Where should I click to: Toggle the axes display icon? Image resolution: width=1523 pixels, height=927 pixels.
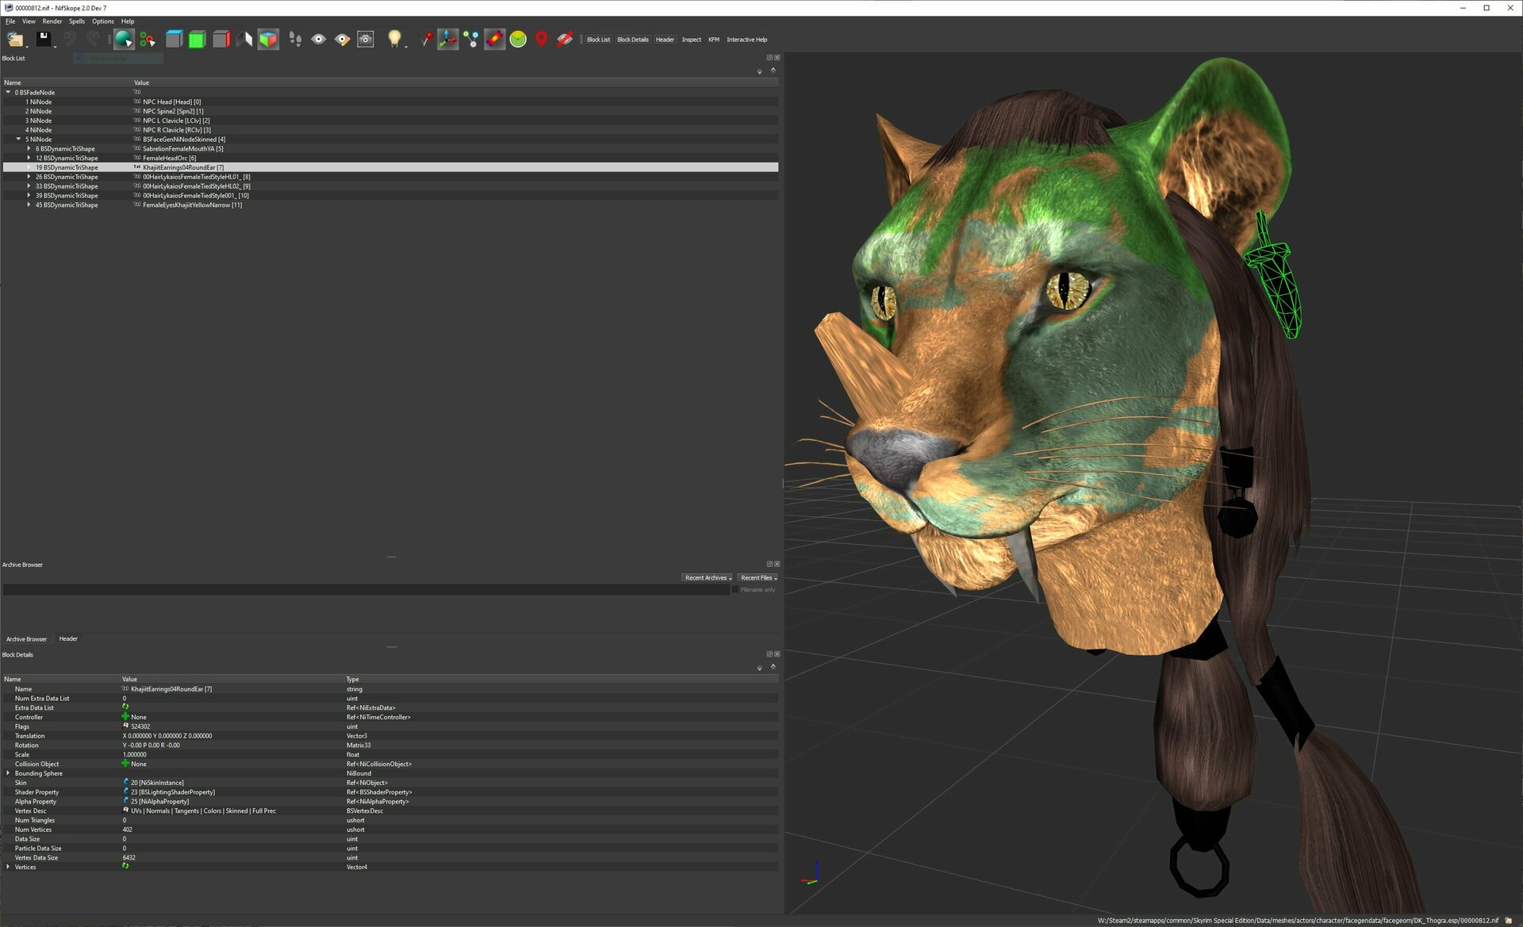tap(448, 39)
